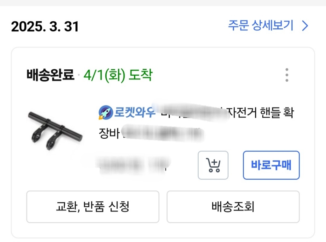Request exchange or return via 교환, 반품 신청

[x=93, y=207]
